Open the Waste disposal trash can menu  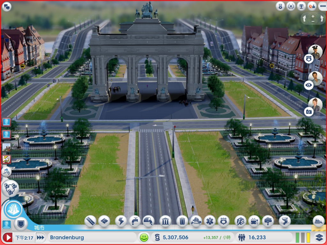pyautogui.click(x=182, y=221)
